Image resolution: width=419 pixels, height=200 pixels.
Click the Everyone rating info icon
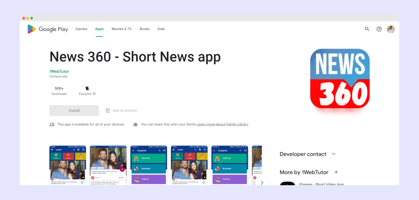(x=94, y=94)
